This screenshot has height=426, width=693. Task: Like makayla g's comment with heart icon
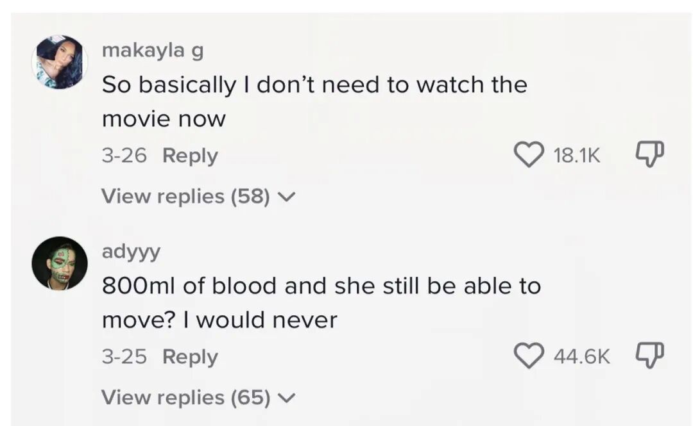tap(529, 155)
